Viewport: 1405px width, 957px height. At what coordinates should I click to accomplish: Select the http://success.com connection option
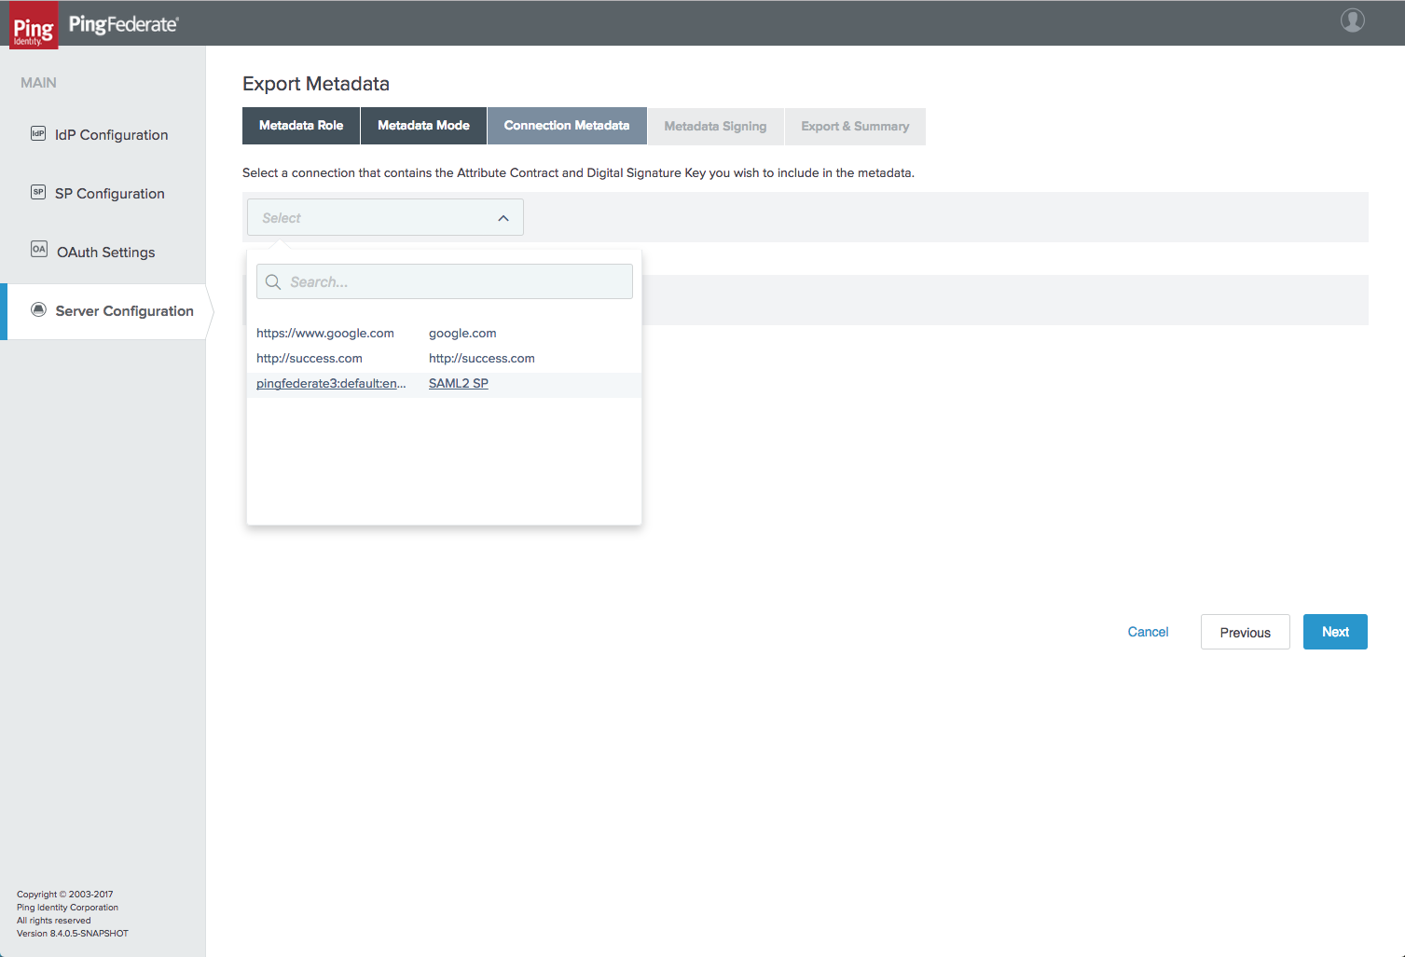pyautogui.click(x=310, y=359)
